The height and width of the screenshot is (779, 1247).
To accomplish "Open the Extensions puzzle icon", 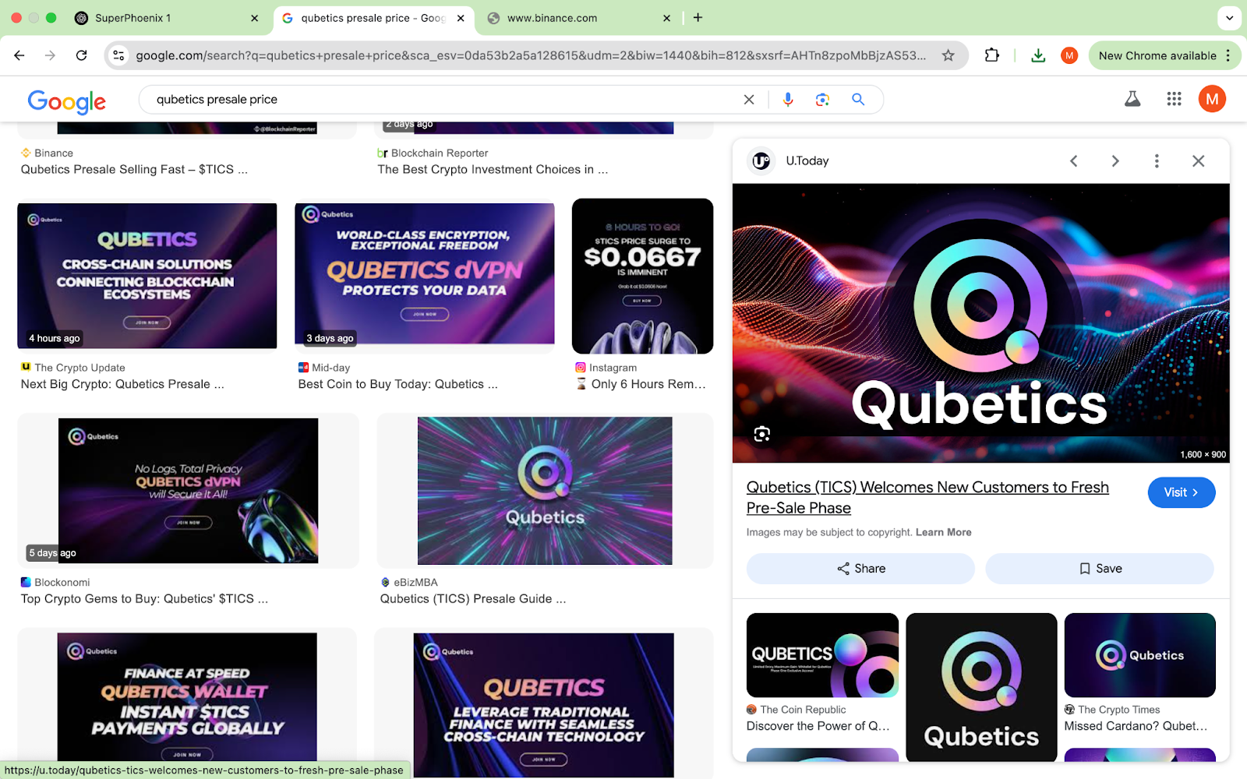I will click(991, 55).
